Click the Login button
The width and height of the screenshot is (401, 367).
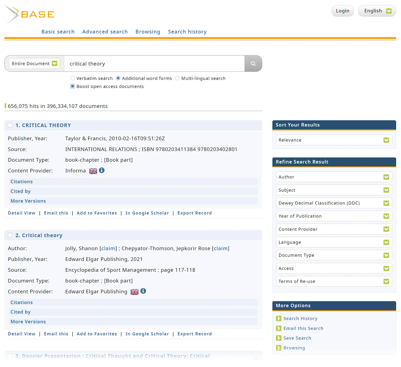(x=343, y=11)
